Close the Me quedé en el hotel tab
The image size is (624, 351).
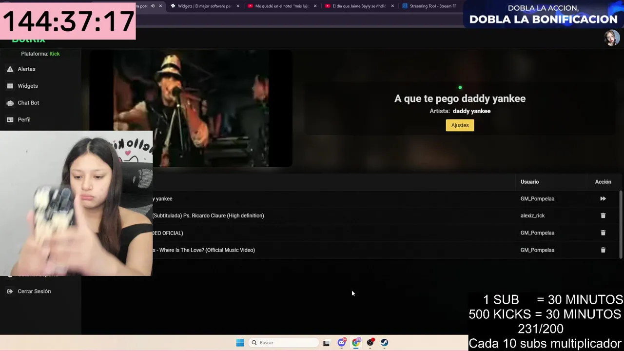tap(315, 6)
